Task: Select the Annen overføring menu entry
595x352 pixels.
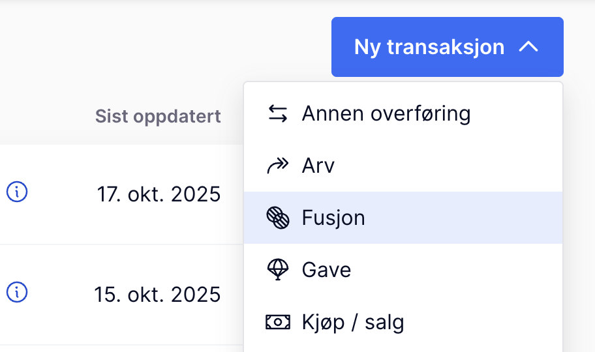Action: point(386,114)
